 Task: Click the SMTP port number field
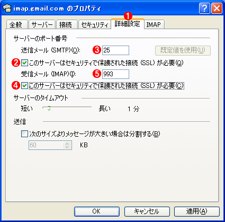tap(115, 50)
